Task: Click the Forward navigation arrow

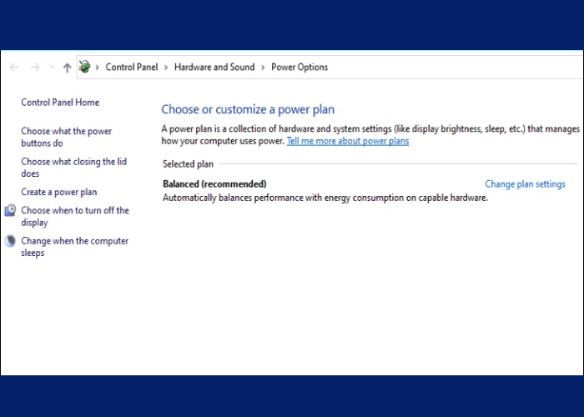Action: [x=34, y=68]
